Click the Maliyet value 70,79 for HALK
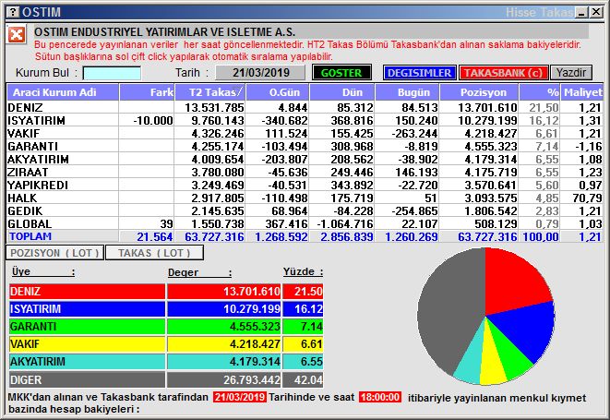Screen dimensions: 610x420 587,198
